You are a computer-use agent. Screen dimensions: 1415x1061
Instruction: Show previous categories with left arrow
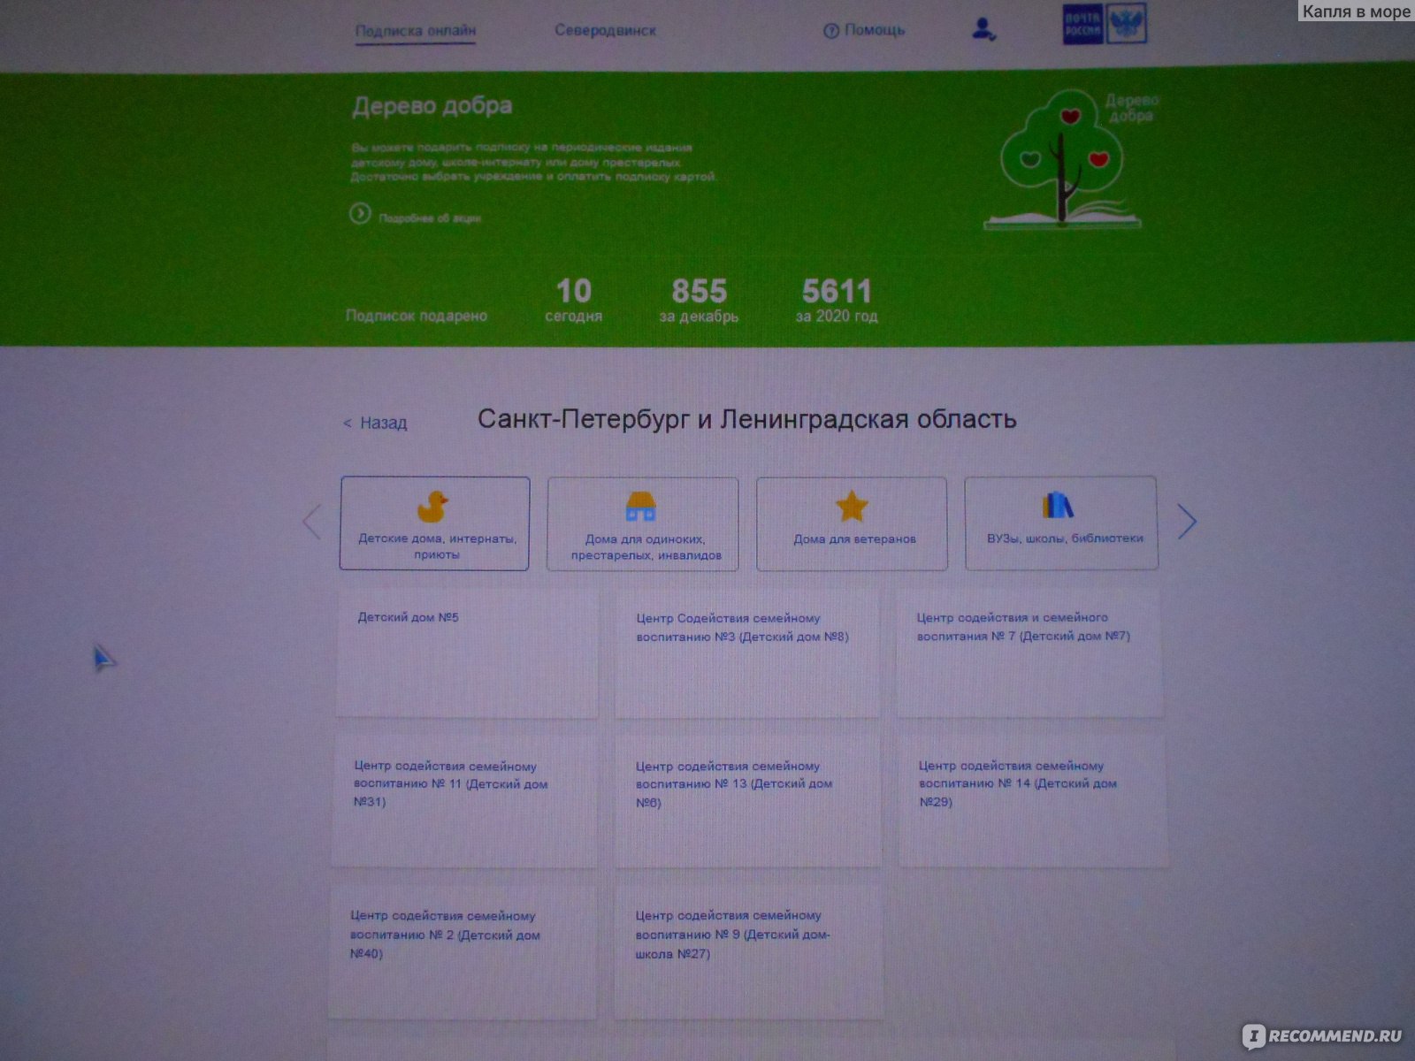311,522
